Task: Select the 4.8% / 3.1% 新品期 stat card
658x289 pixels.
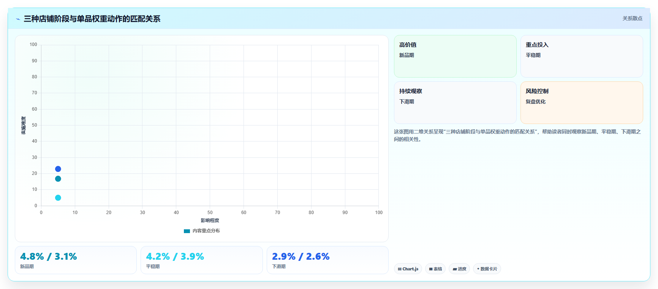Action: (x=76, y=260)
